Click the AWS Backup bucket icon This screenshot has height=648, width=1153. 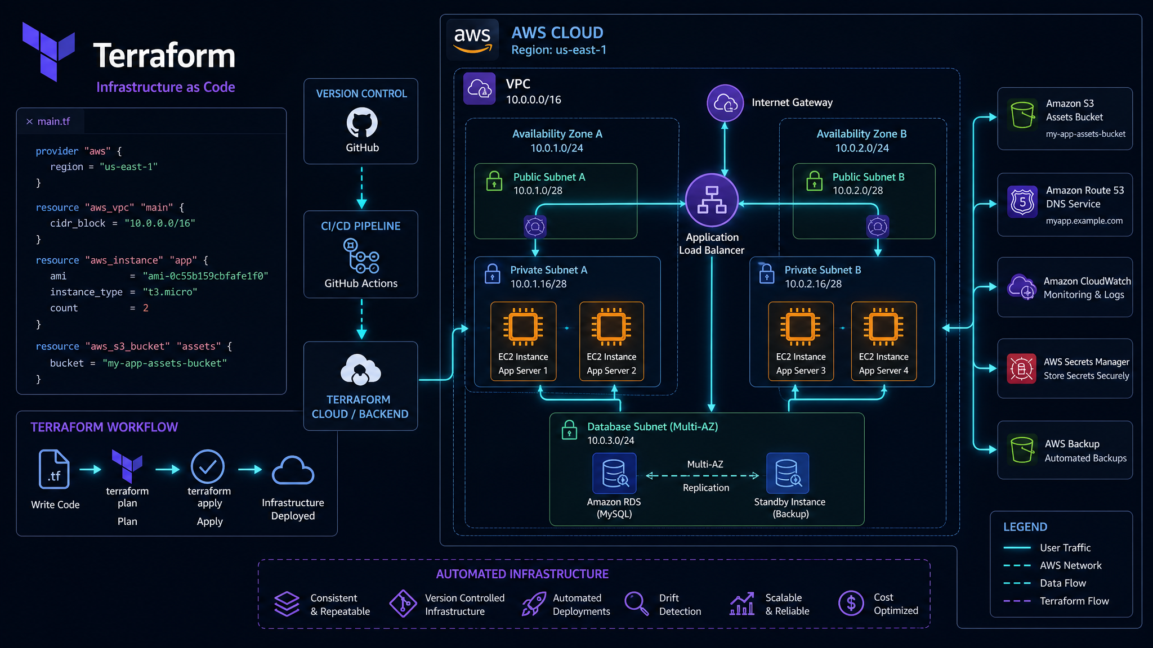click(1022, 449)
